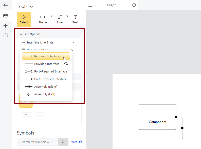Select the Line tool

[60, 19]
